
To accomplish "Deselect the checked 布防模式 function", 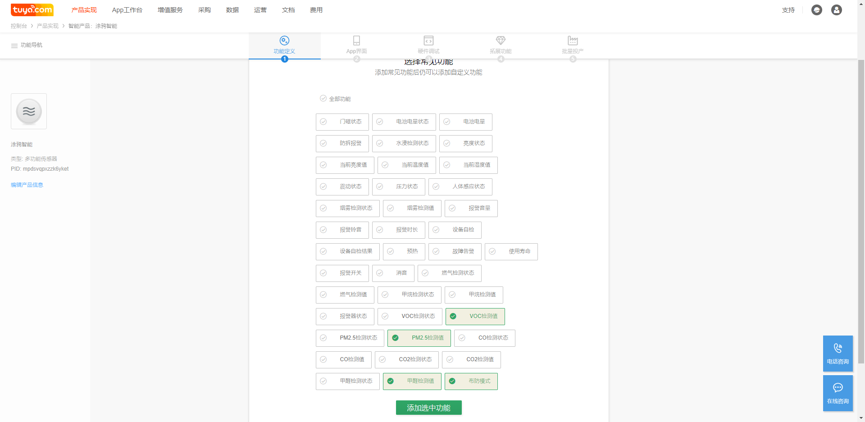I will point(471,381).
